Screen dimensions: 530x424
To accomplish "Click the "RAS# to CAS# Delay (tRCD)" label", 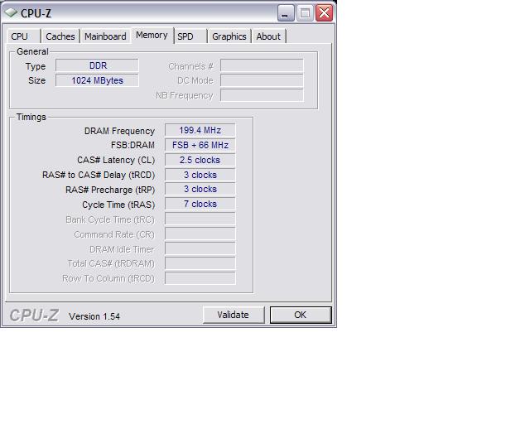I will [99, 175].
